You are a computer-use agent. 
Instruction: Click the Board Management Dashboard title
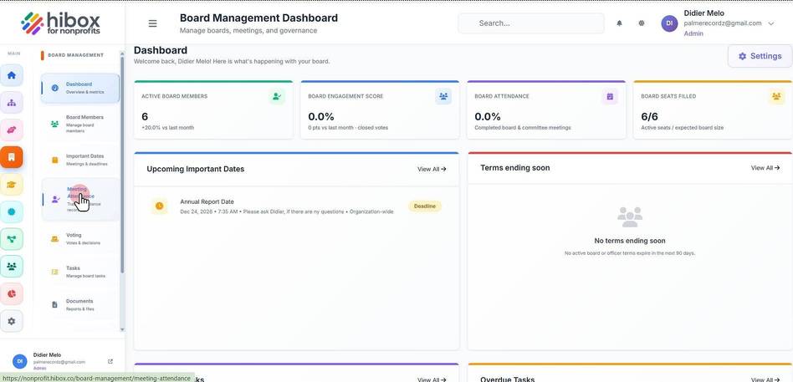[x=258, y=18]
